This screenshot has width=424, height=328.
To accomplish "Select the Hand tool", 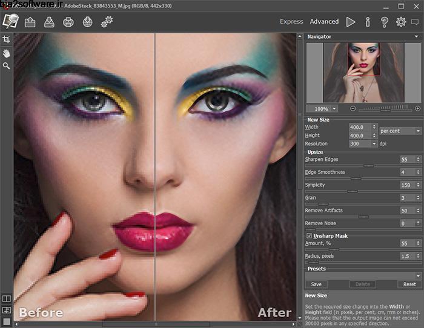I will pos(7,53).
